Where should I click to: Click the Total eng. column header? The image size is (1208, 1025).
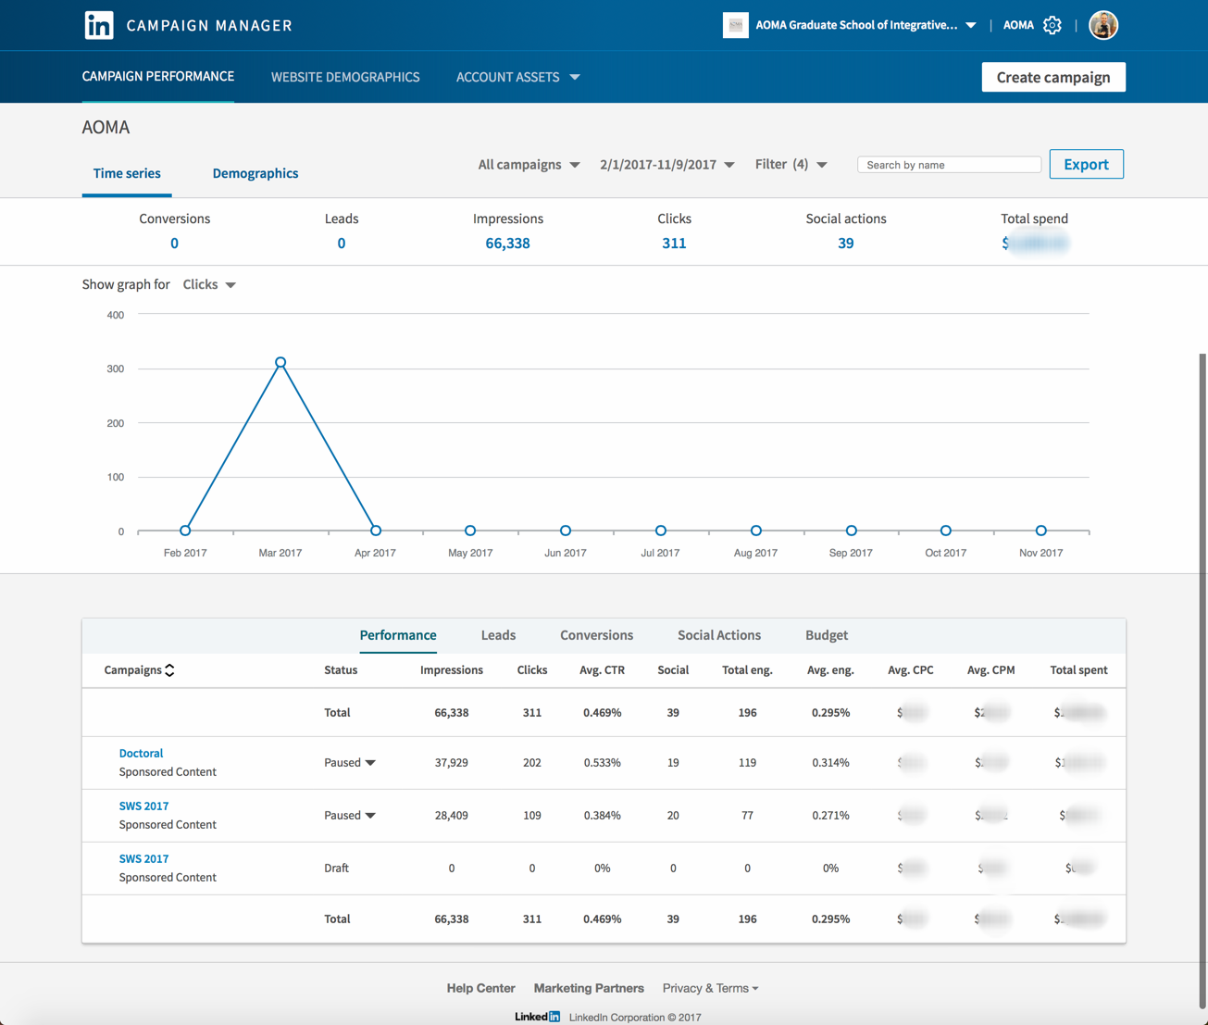(x=747, y=670)
